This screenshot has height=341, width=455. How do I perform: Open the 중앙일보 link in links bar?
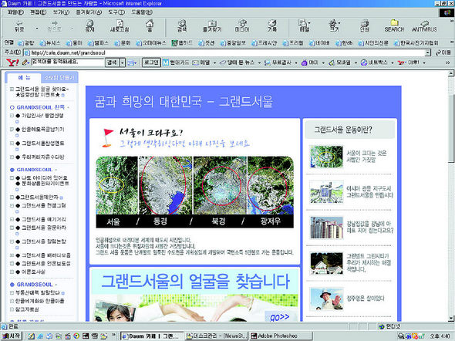(233, 43)
